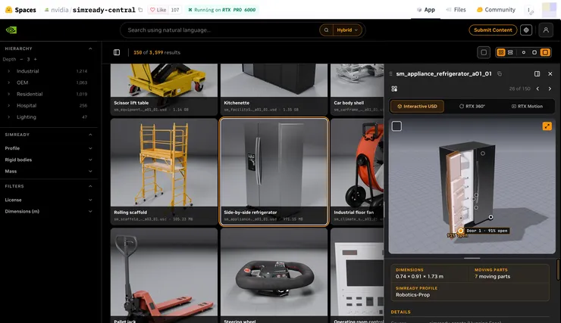Open the Files tab
The width and height of the screenshot is (561, 323).
[x=456, y=10]
